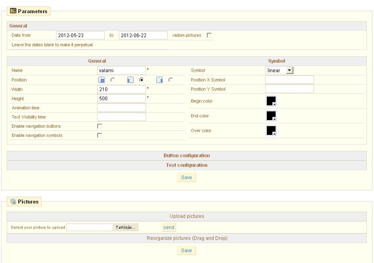This screenshot has width=374, height=263.
Task: Click the Pictures section icon
Action: click(x=13, y=202)
